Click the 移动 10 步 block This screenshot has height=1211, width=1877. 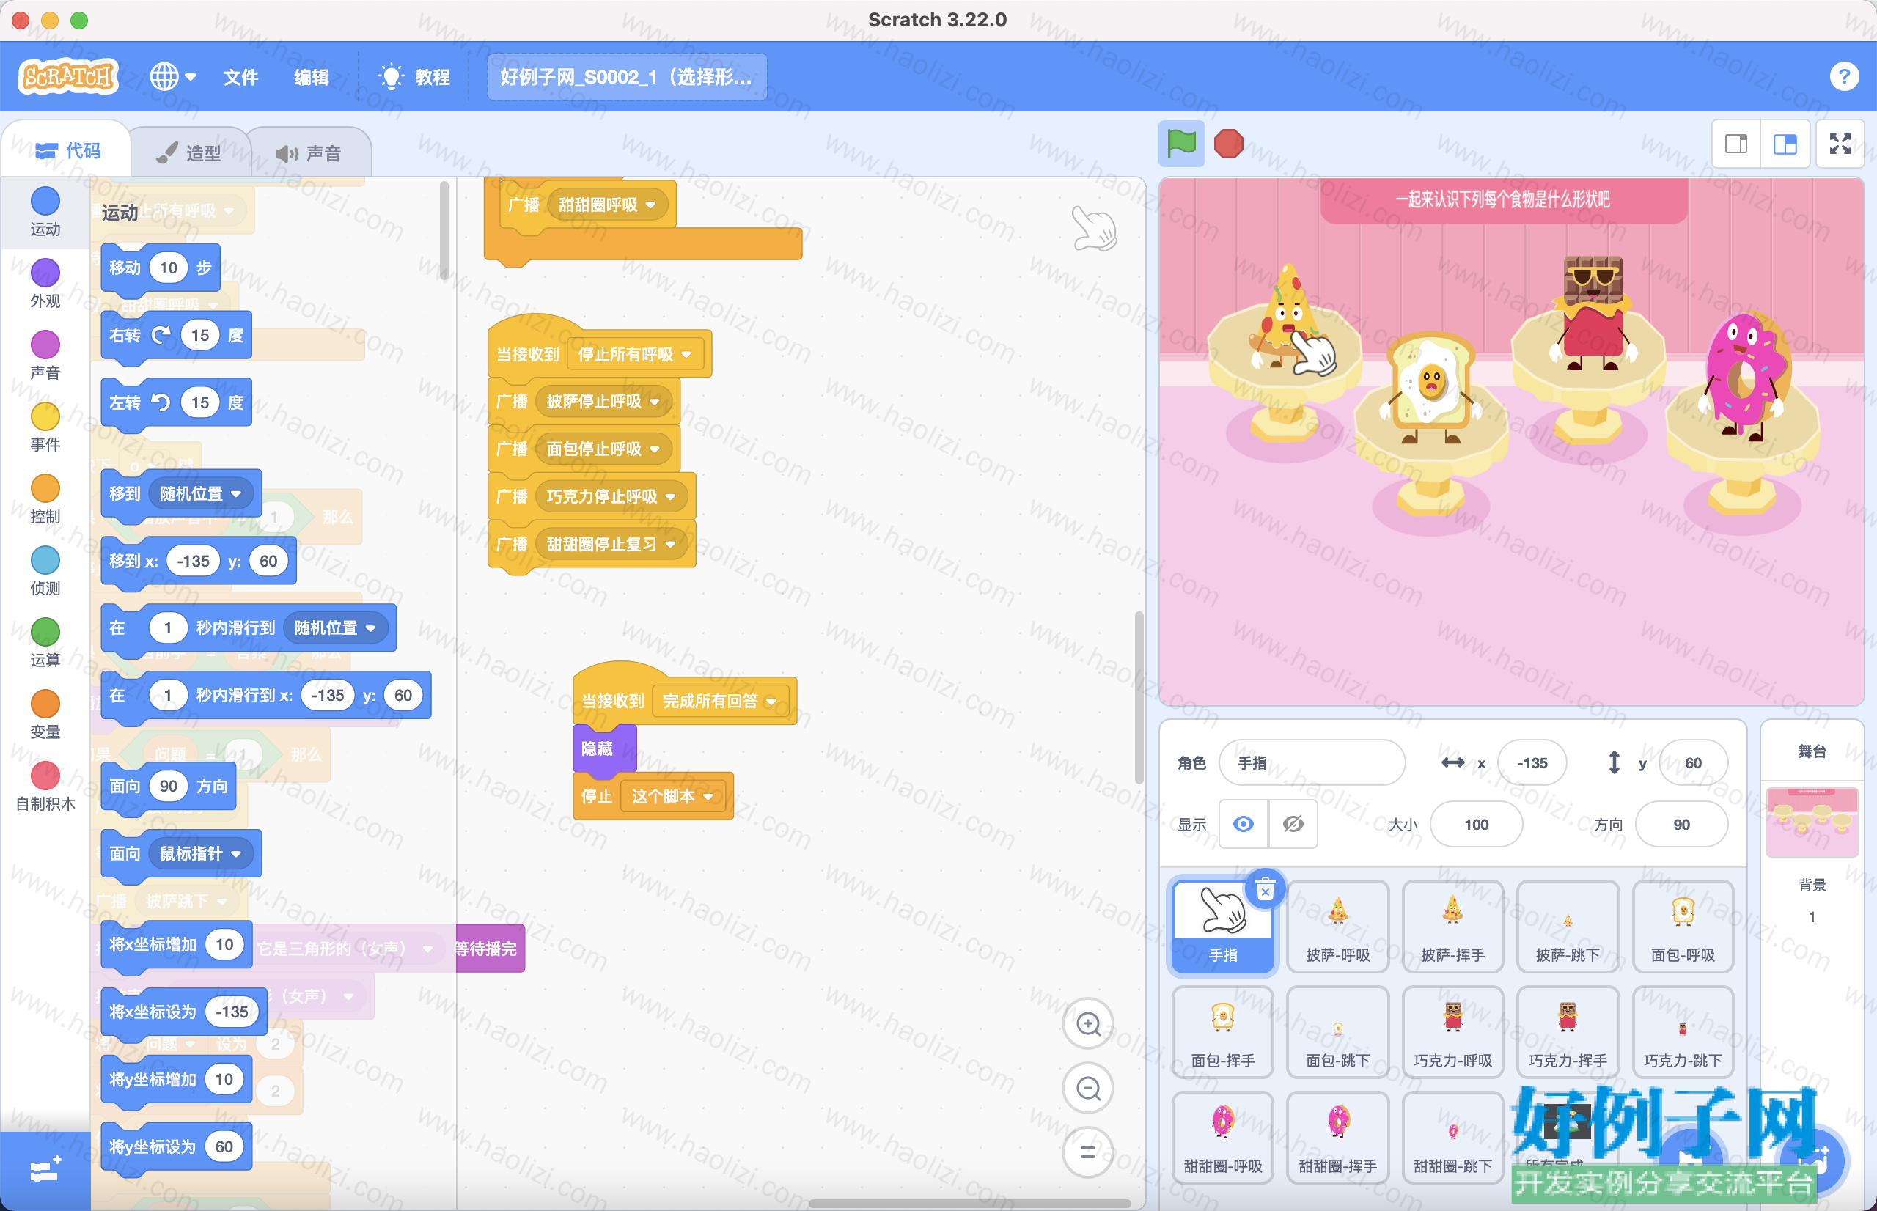[161, 268]
